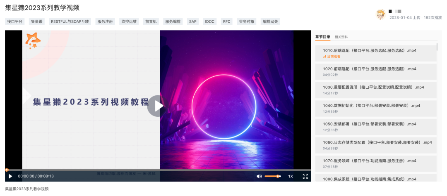Image resolution: width=447 pixels, height=196 pixels.
Task: Choose the IDOC tag
Action: pos(210,21)
